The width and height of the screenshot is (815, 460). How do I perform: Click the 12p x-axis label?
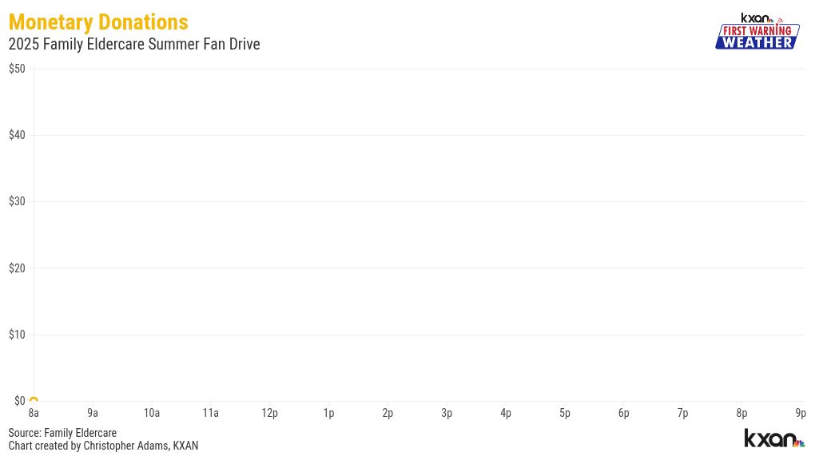(270, 413)
